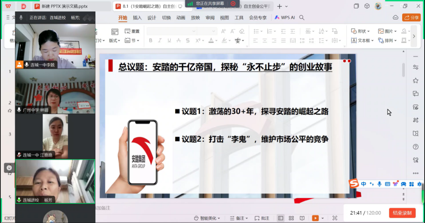Open the 备注 (Notes) dropdown

(239, 218)
